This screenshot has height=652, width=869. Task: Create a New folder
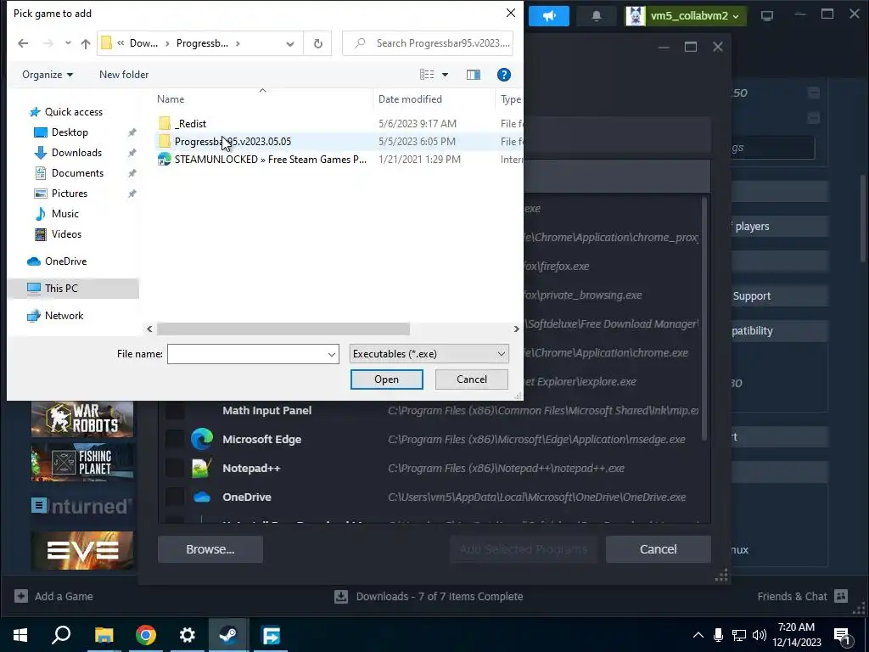tap(124, 75)
